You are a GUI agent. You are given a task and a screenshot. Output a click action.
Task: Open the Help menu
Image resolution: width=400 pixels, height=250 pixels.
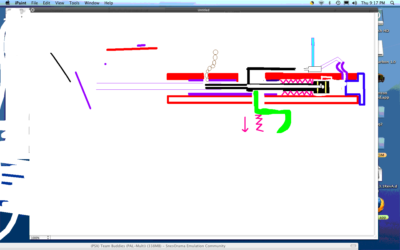click(x=109, y=3)
